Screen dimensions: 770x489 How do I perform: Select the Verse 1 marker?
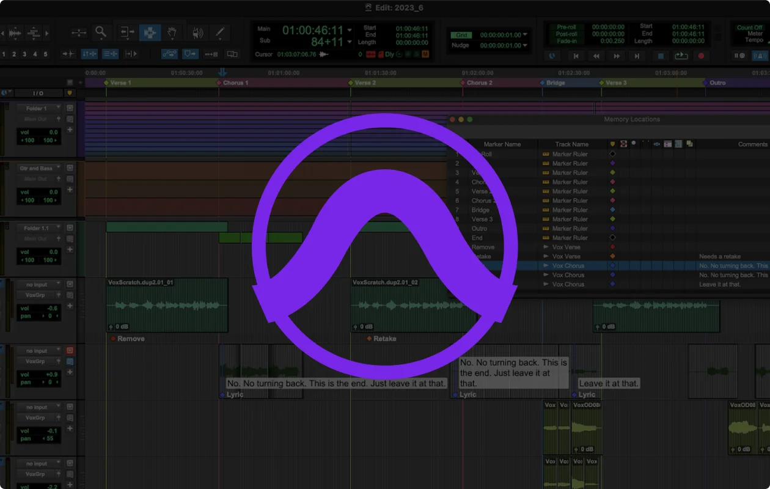[117, 83]
